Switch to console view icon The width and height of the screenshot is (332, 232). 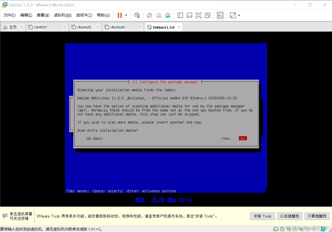220,15
